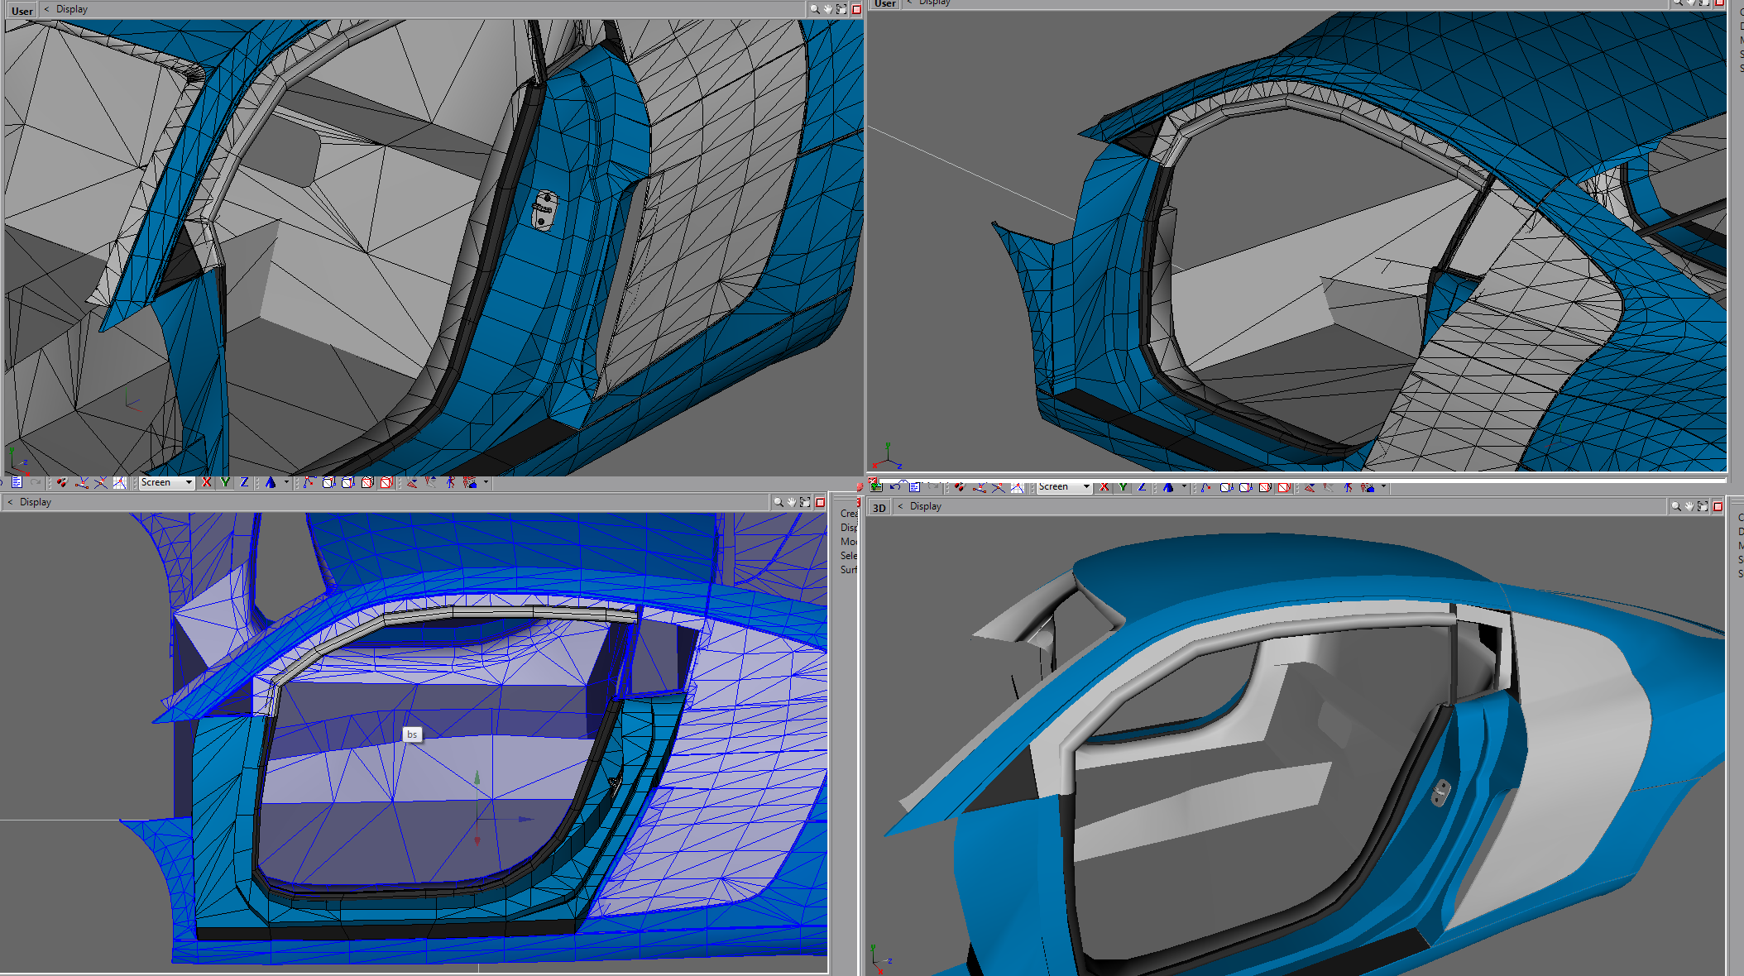Toggle the blue Z axis lock above bottom-left viewport
This screenshot has width=1744, height=976.
pyautogui.click(x=244, y=482)
